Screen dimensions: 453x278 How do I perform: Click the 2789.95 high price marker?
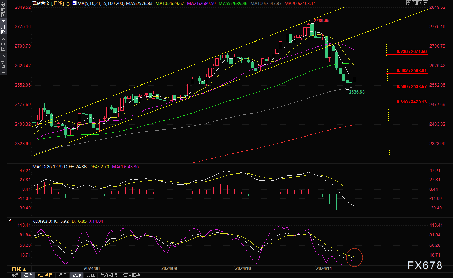tap(321, 21)
